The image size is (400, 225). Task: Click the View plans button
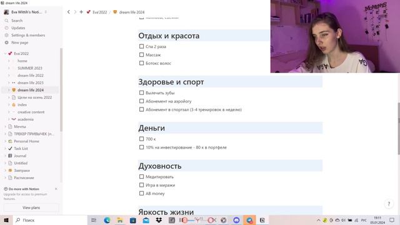point(31,207)
